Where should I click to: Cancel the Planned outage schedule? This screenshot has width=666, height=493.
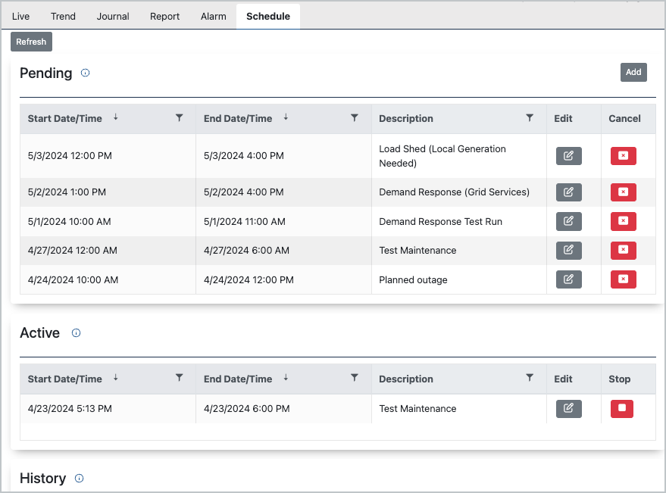(622, 279)
